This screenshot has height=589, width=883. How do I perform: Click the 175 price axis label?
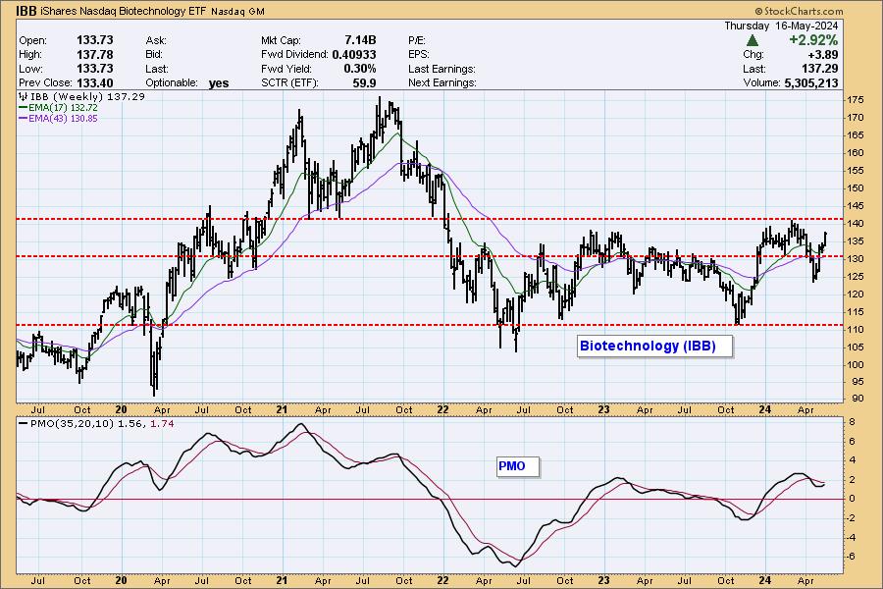tap(856, 100)
